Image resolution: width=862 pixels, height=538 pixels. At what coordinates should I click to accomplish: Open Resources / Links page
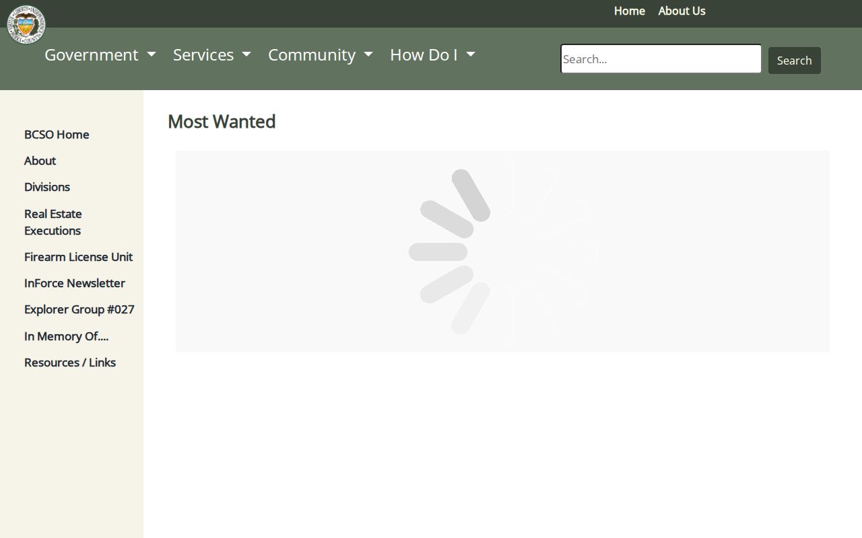click(70, 362)
